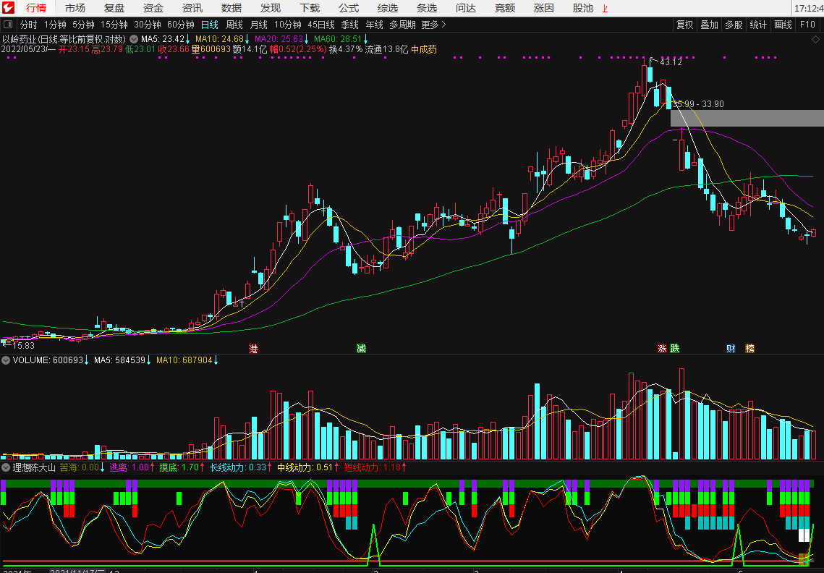The height and width of the screenshot is (573, 824).
Task: Click the MA60: 28.51 label
Action: tap(338, 39)
